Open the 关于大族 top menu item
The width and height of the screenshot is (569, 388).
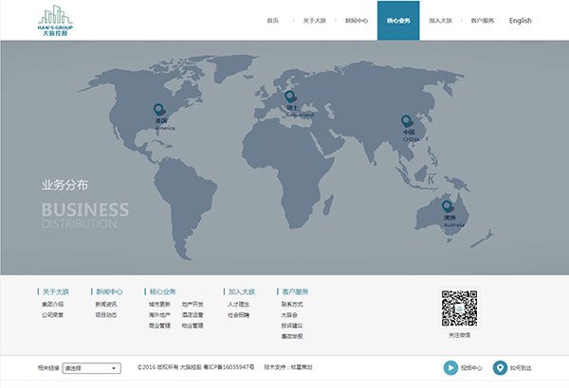click(x=315, y=21)
